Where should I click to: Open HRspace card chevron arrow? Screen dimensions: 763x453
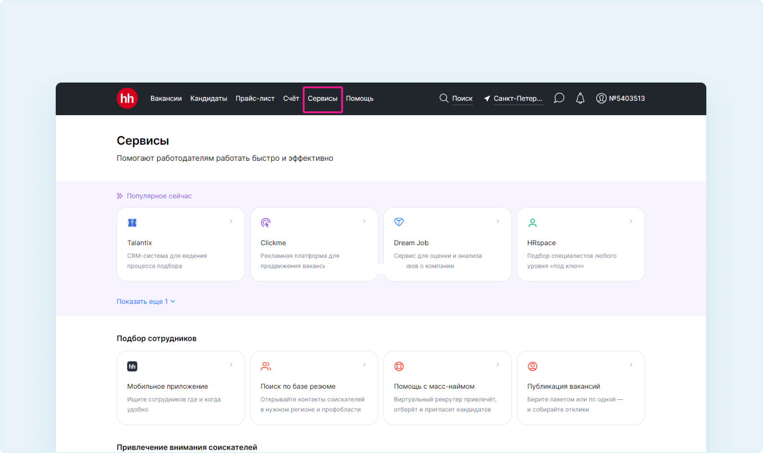(x=631, y=221)
